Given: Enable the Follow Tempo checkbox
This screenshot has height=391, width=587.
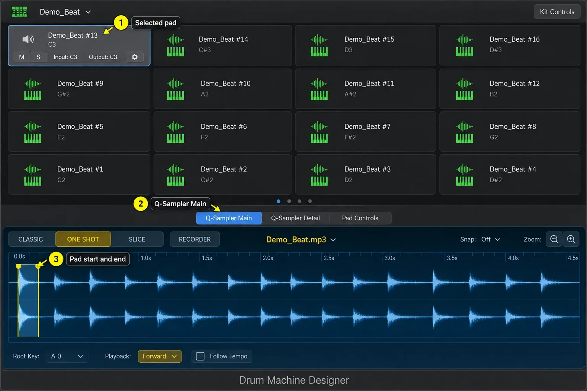Looking at the screenshot, I should click(200, 356).
